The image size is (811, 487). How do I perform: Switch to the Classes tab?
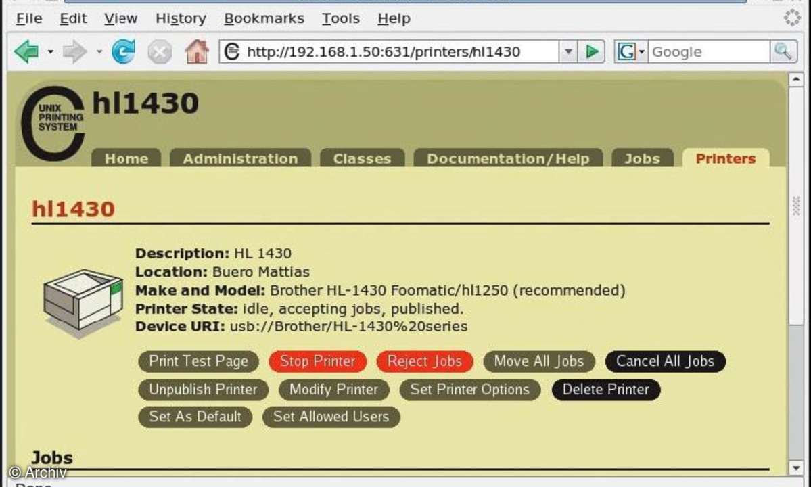[x=362, y=158]
